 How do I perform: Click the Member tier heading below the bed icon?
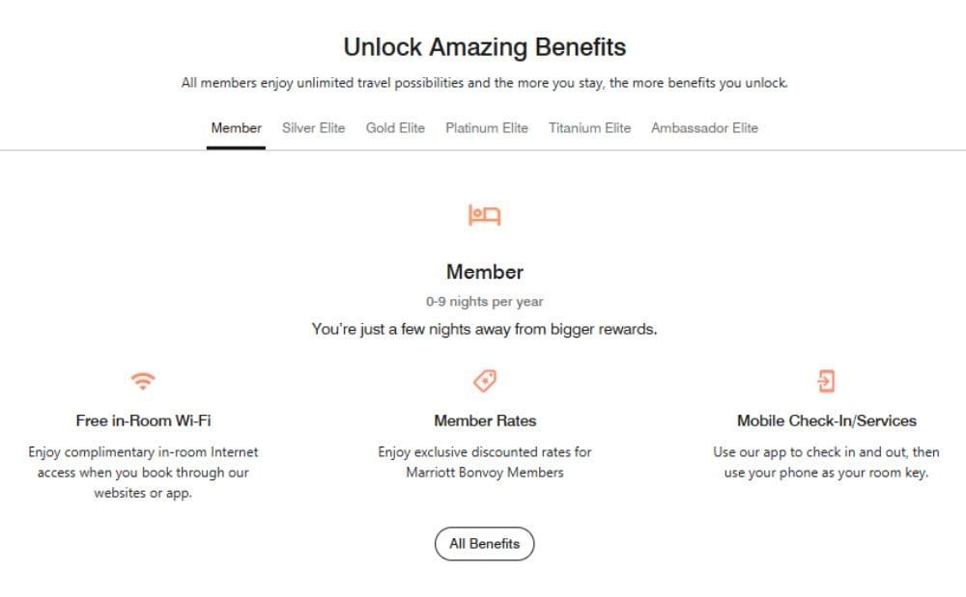pos(484,271)
